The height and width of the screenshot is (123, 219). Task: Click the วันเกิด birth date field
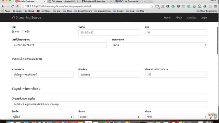click(x=109, y=32)
